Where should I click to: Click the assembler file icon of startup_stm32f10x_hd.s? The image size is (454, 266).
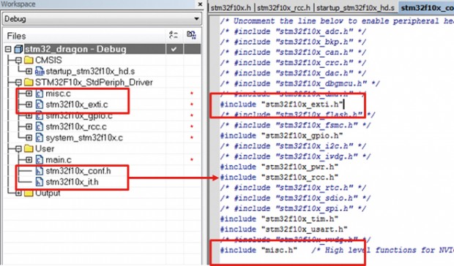coord(39,72)
